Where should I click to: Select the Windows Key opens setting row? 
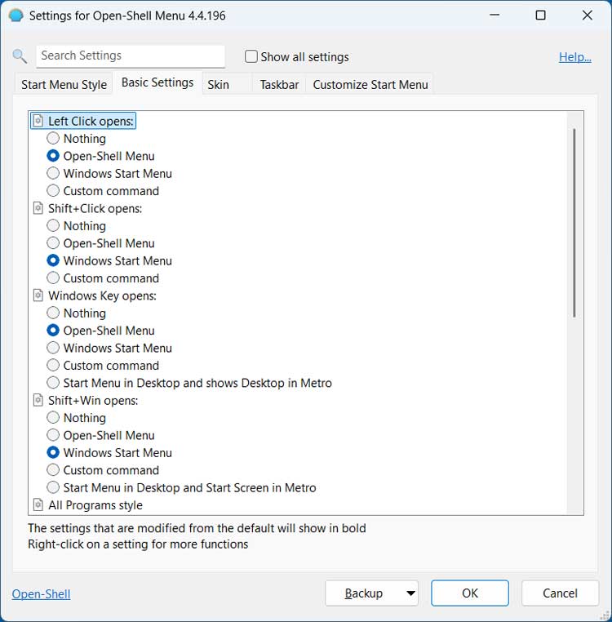[95, 295]
